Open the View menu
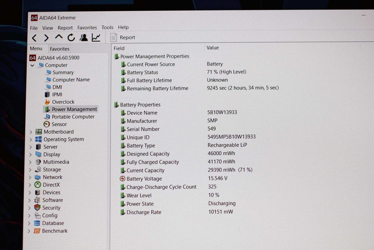 [x=47, y=28]
